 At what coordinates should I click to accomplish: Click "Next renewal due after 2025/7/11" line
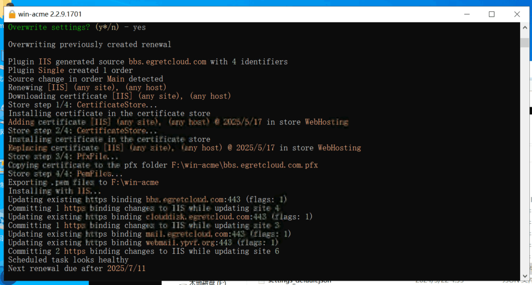tap(77, 269)
